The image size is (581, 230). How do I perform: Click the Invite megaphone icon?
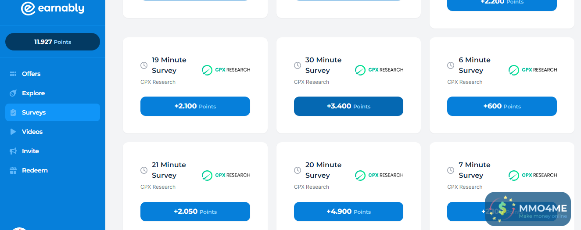coord(13,151)
